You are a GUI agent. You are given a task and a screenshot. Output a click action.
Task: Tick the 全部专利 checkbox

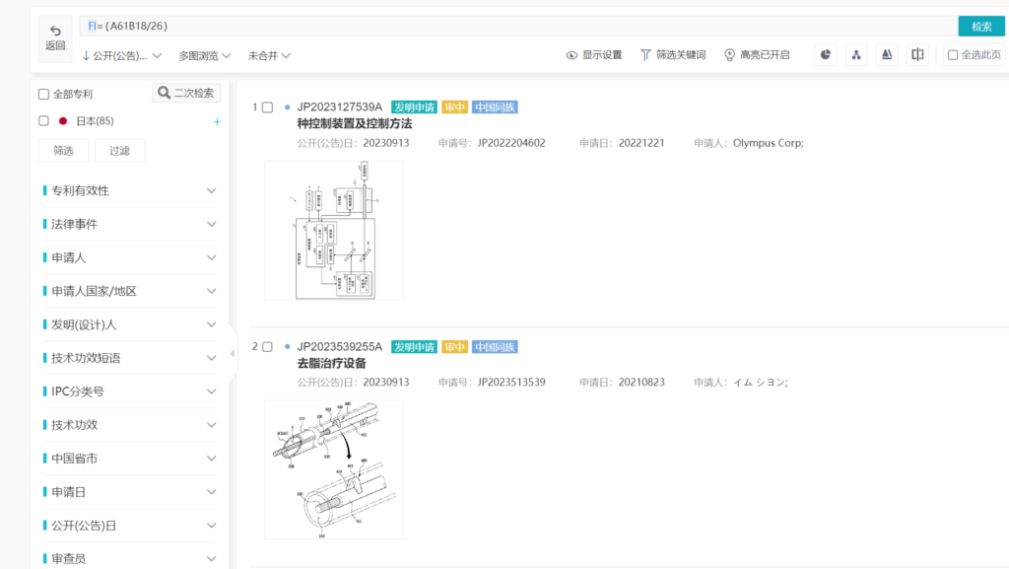point(43,95)
